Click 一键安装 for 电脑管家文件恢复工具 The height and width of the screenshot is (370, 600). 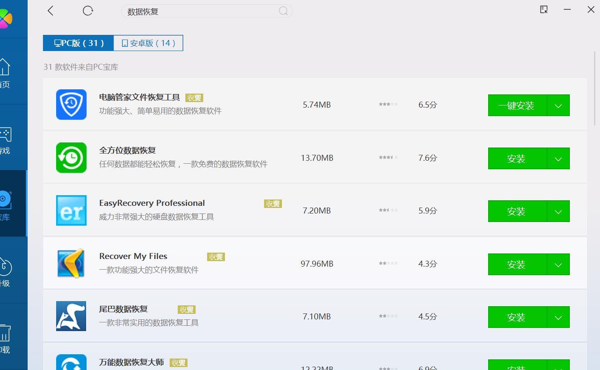click(x=517, y=105)
